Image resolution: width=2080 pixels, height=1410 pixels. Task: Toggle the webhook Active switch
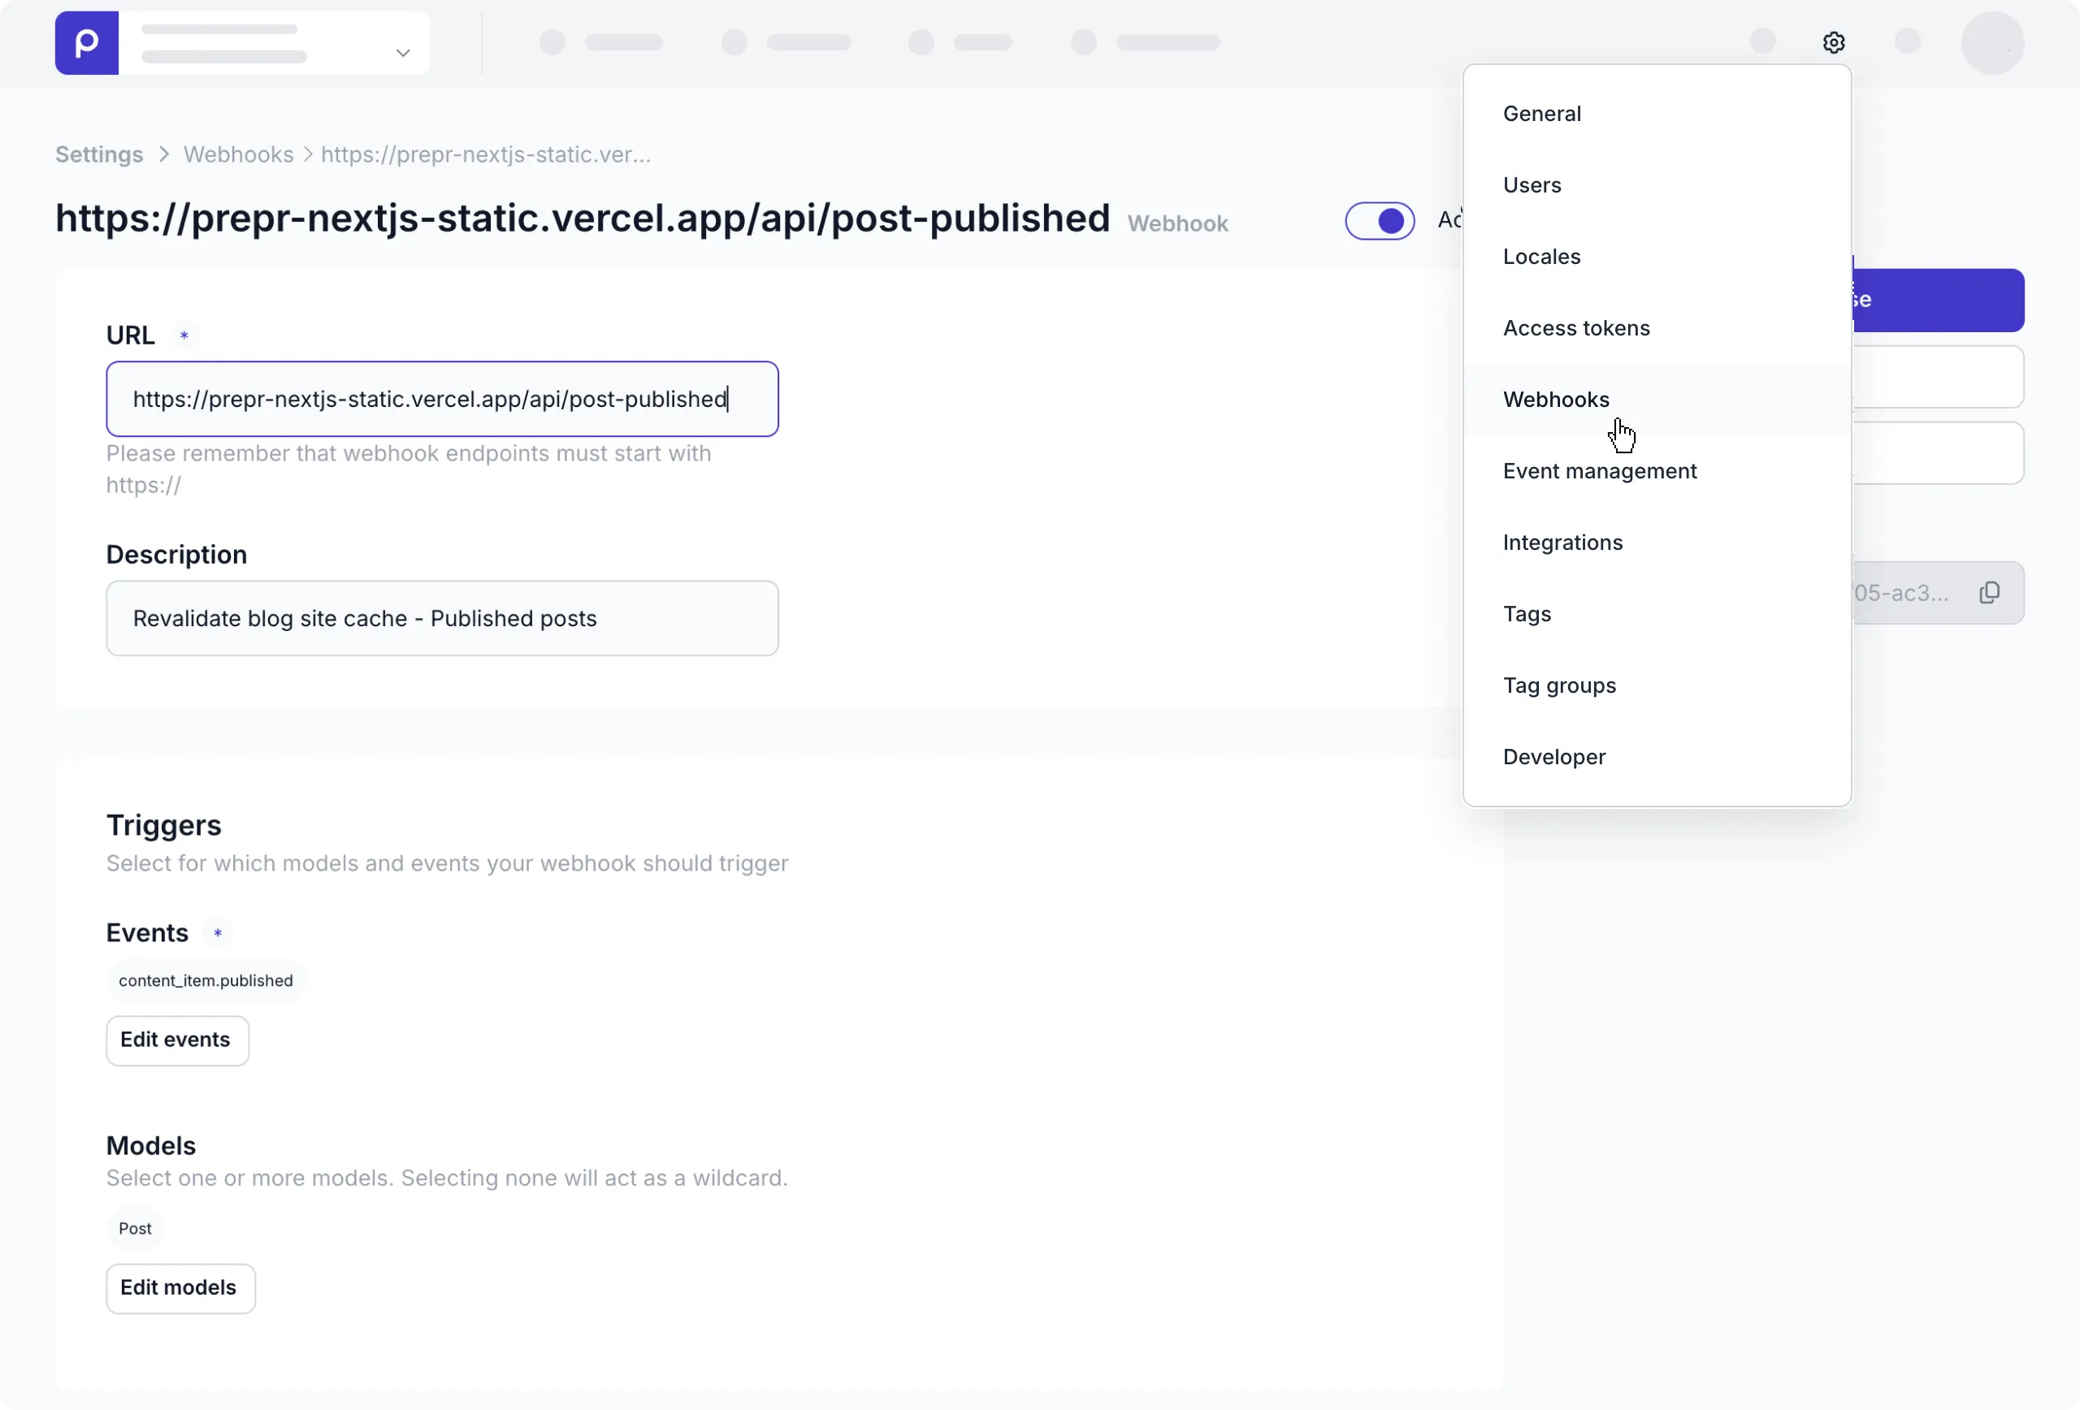point(1379,221)
